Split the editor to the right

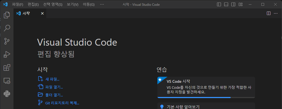(269, 13)
